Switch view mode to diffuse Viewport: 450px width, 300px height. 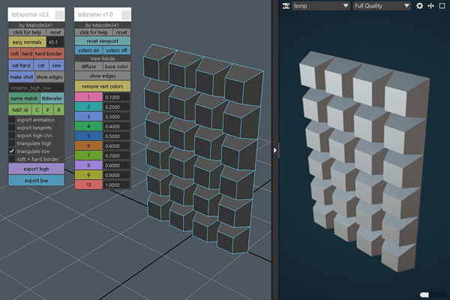tap(88, 66)
